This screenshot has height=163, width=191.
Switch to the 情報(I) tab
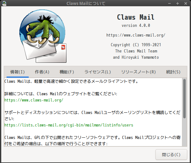coord(17,72)
